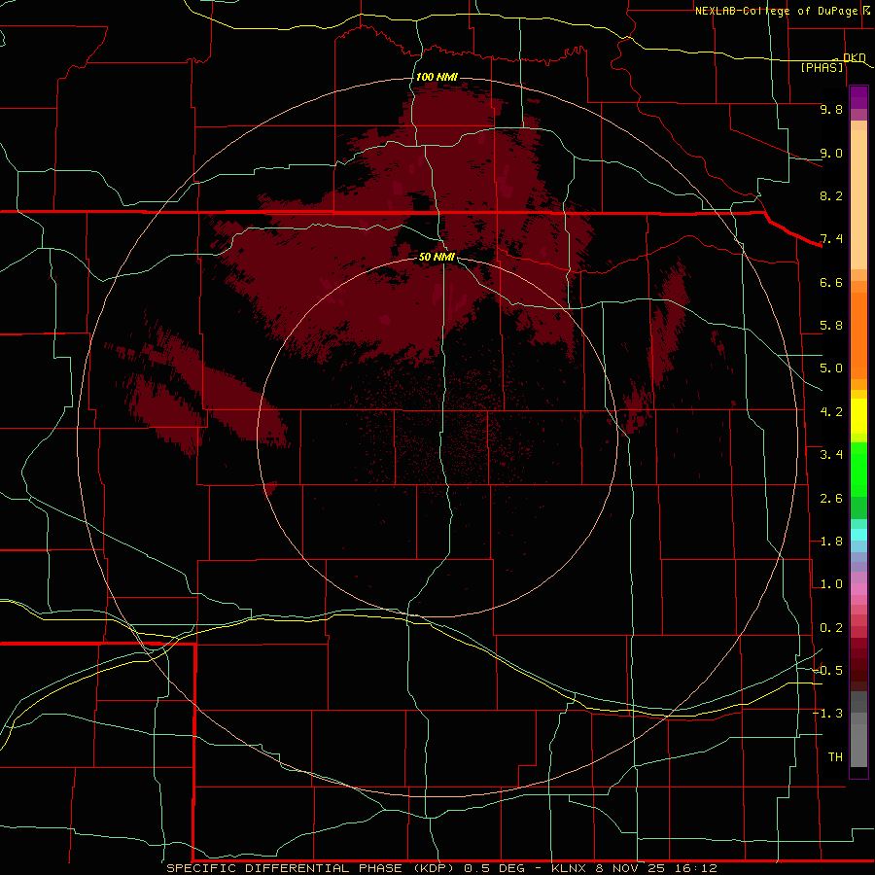The height and width of the screenshot is (875, 875).
Task: Click the cyan segment of color scale
Action: (x=858, y=535)
